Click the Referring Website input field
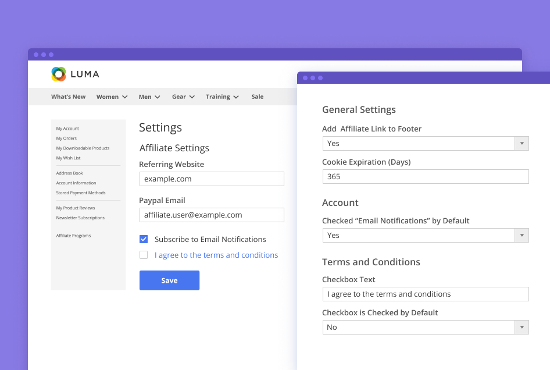The width and height of the screenshot is (550, 370). tap(212, 179)
